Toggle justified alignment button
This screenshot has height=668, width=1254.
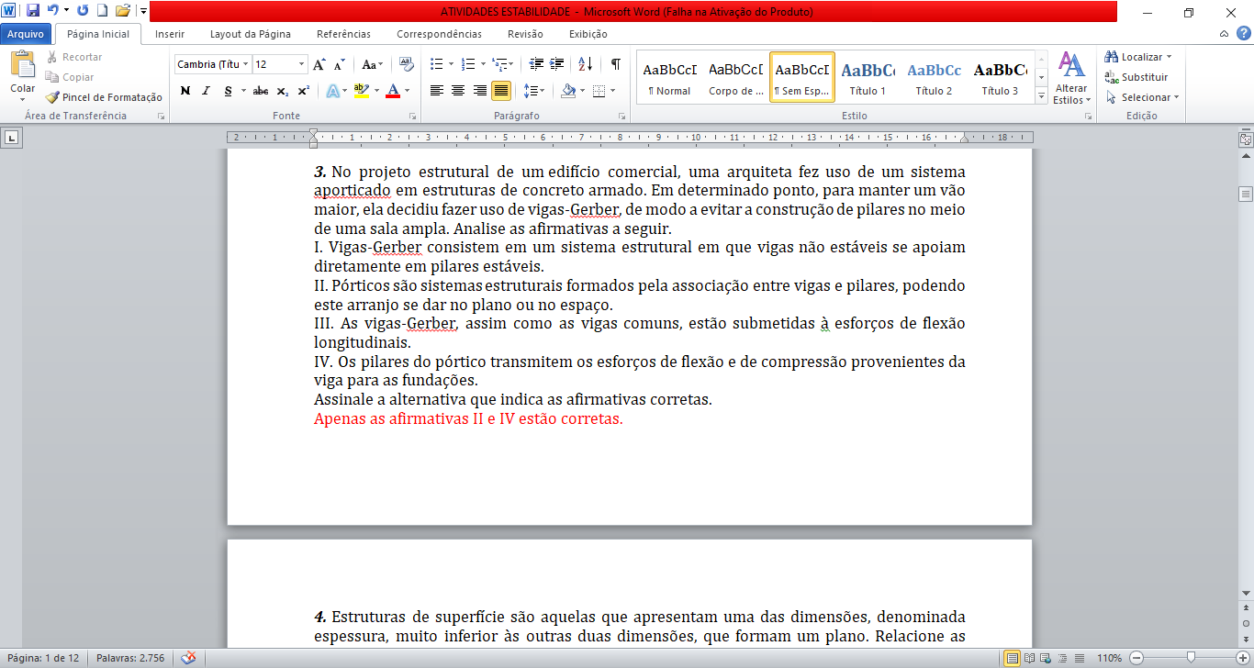(x=501, y=91)
